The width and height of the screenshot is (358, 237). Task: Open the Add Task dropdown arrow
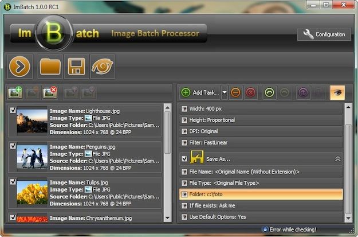[225, 92]
